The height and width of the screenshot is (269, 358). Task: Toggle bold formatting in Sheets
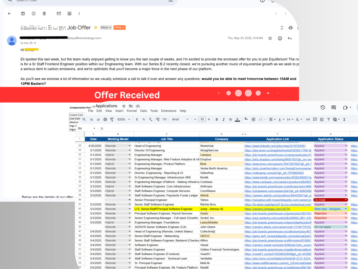coord(217,119)
